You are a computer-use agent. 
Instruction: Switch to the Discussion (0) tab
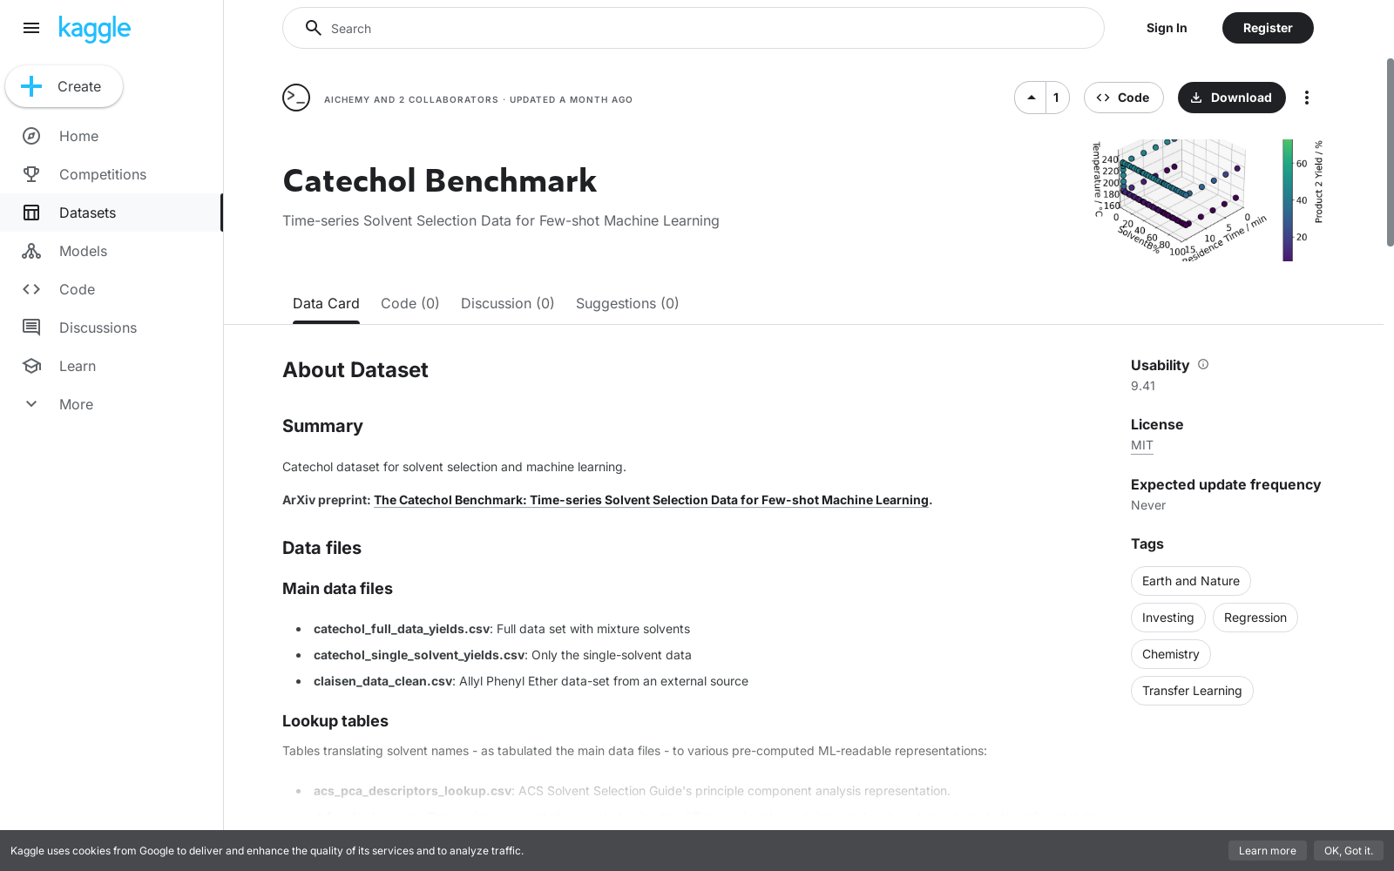pos(507,303)
